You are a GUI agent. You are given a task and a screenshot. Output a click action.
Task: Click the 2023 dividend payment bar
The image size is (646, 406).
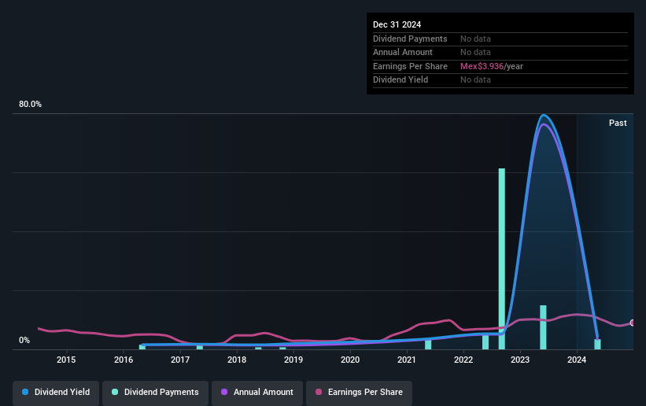pos(543,327)
